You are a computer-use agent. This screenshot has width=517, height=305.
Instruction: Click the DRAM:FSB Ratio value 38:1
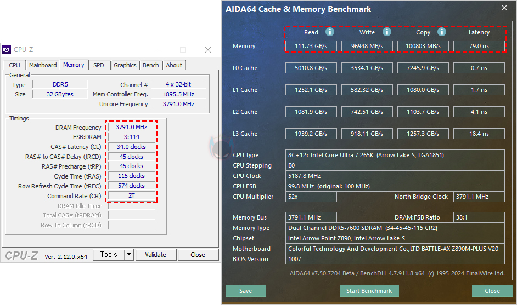[x=479, y=217]
